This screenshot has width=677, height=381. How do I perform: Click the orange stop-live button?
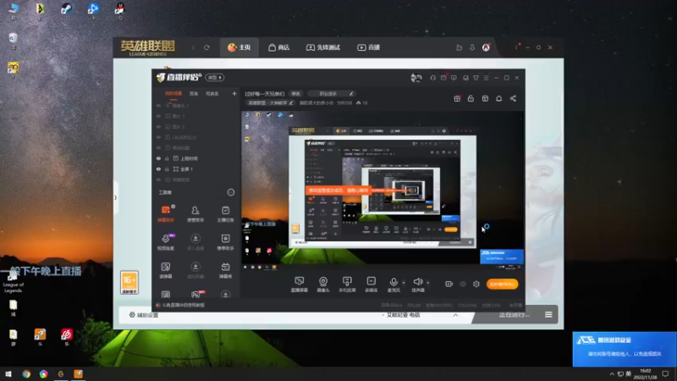click(x=502, y=284)
